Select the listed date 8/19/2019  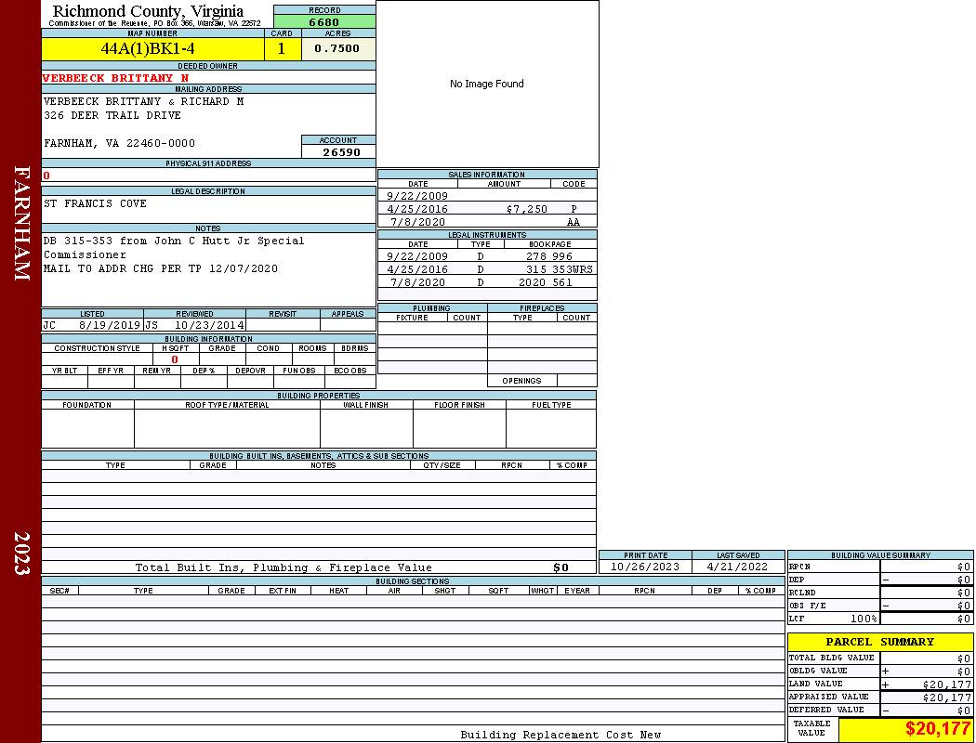click(x=110, y=326)
